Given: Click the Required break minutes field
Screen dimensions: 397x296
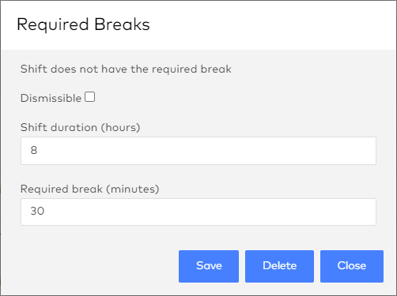Looking at the screenshot, I should pos(198,212).
